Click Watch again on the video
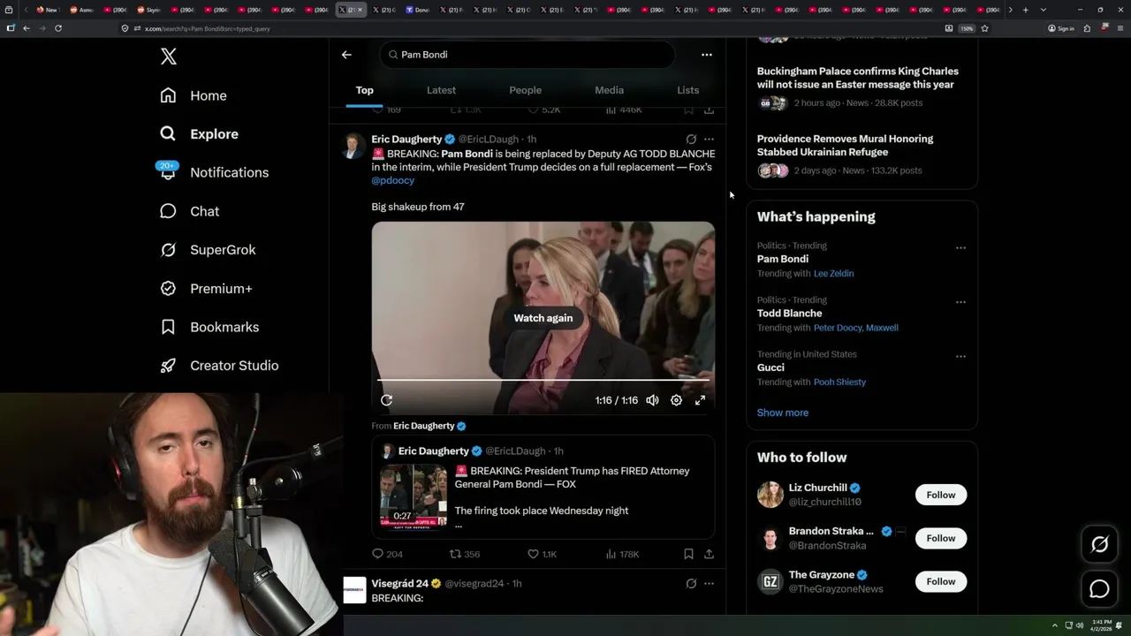The height and width of the screenshot is (636, 1131). (x=543, y=318)
